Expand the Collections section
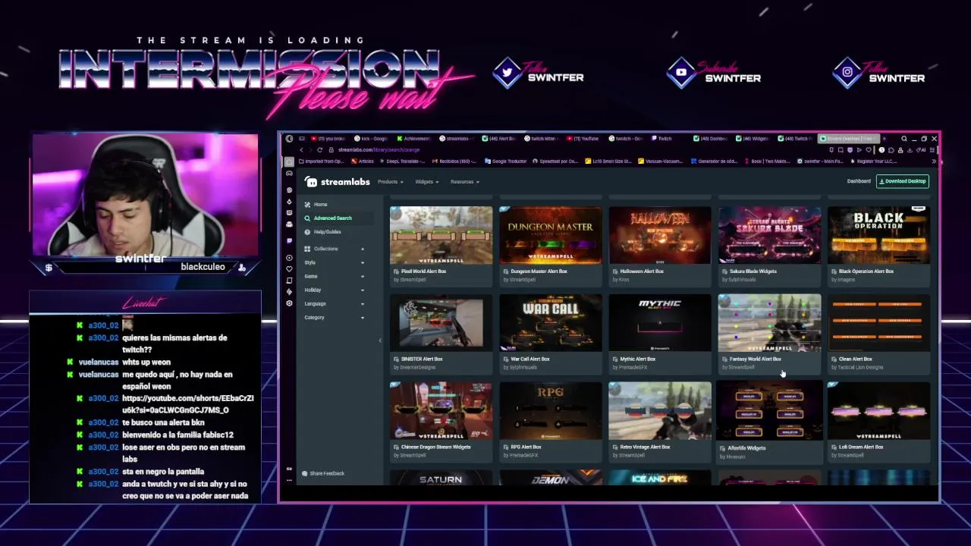Screen dimensions: 971x546 (362, 249)
